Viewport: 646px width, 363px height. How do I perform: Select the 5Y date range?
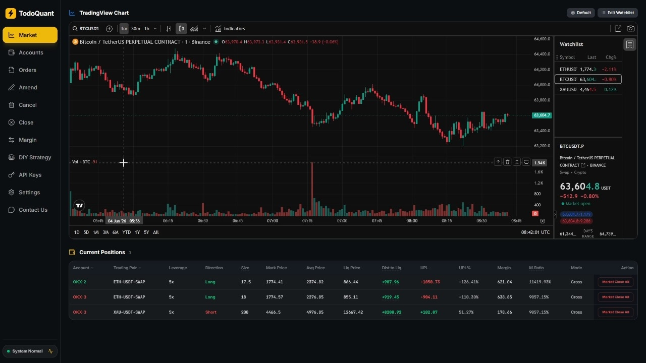[x=146, y=232]
